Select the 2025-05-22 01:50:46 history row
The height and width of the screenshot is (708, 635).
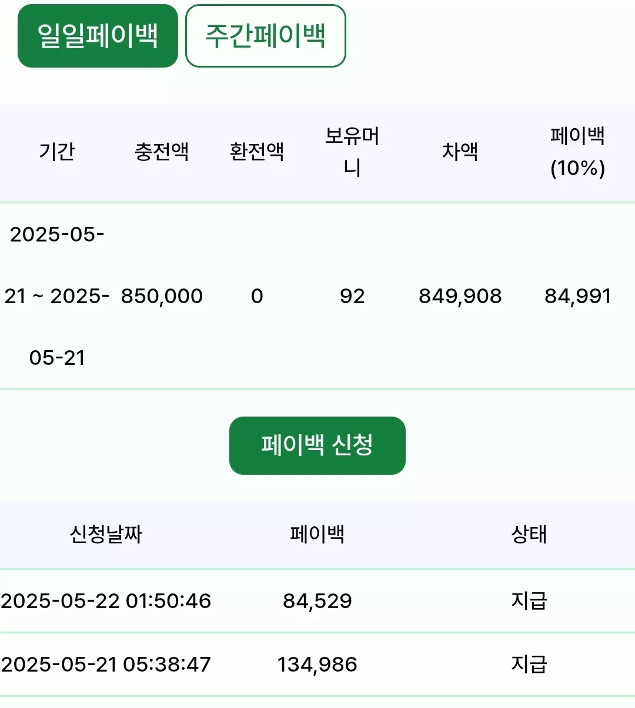pyautogui.click(x=317, y=601)
